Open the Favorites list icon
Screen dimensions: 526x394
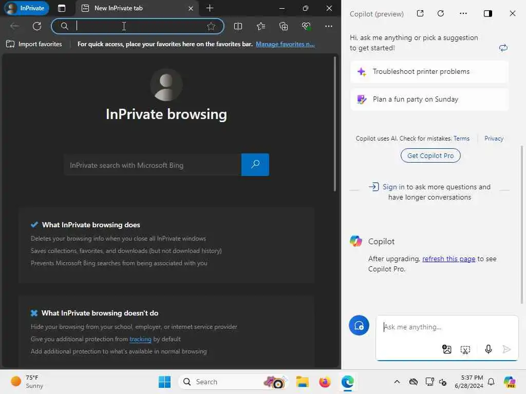(x=260, y=26)
